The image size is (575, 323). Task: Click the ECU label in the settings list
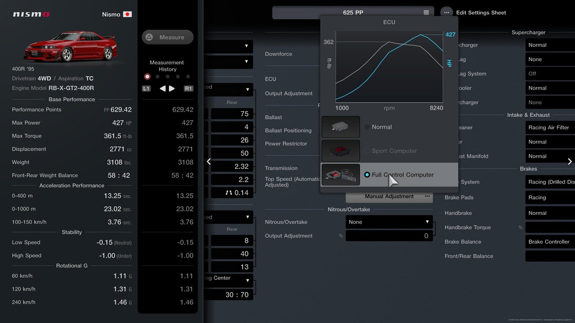(270, 79)
